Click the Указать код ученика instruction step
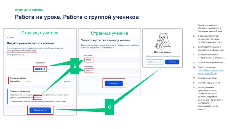The image size is (230, 129). pos(209,83)
